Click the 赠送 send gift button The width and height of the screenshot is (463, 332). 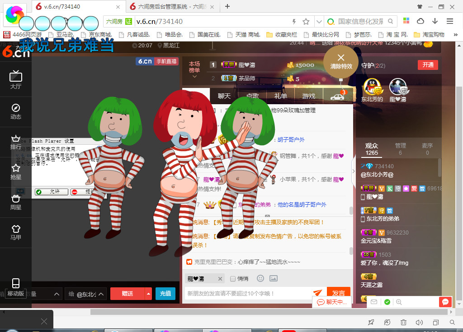128,294
